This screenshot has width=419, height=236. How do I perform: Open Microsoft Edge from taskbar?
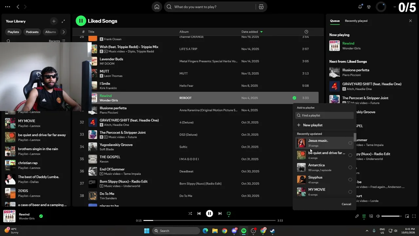pyautogui.click(x=205, y=231)
